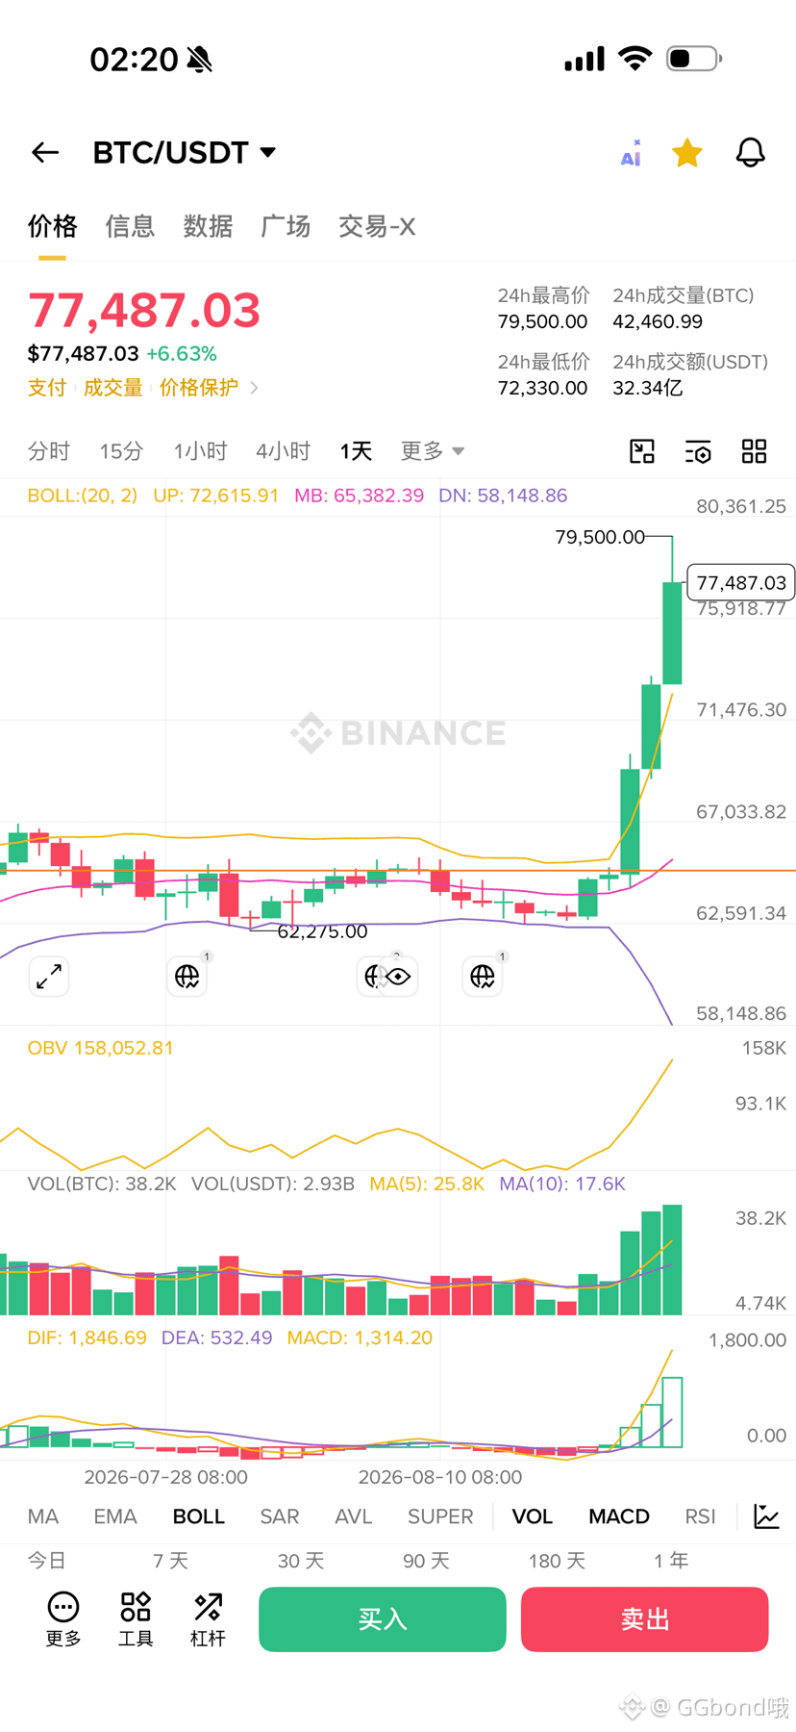Image resolution: width=796 pixels, height=1732 pixels.
Task: Toggle the RSI sub-indicator
Action: 701,1516
